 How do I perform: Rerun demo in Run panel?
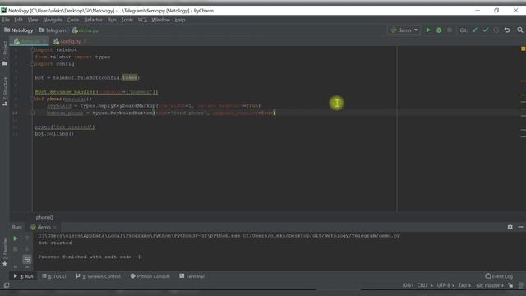coord(16,238)
